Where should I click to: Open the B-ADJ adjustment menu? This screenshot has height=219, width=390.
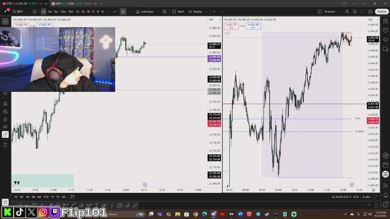[367, 197]
